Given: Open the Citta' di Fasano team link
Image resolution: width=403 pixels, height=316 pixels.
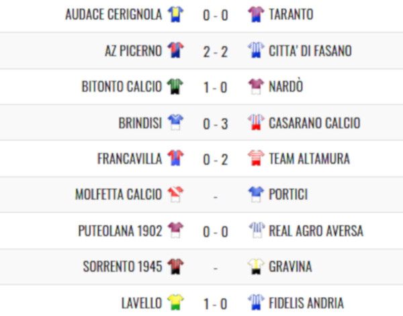Looking at the screenshot, I should (310, 50).
